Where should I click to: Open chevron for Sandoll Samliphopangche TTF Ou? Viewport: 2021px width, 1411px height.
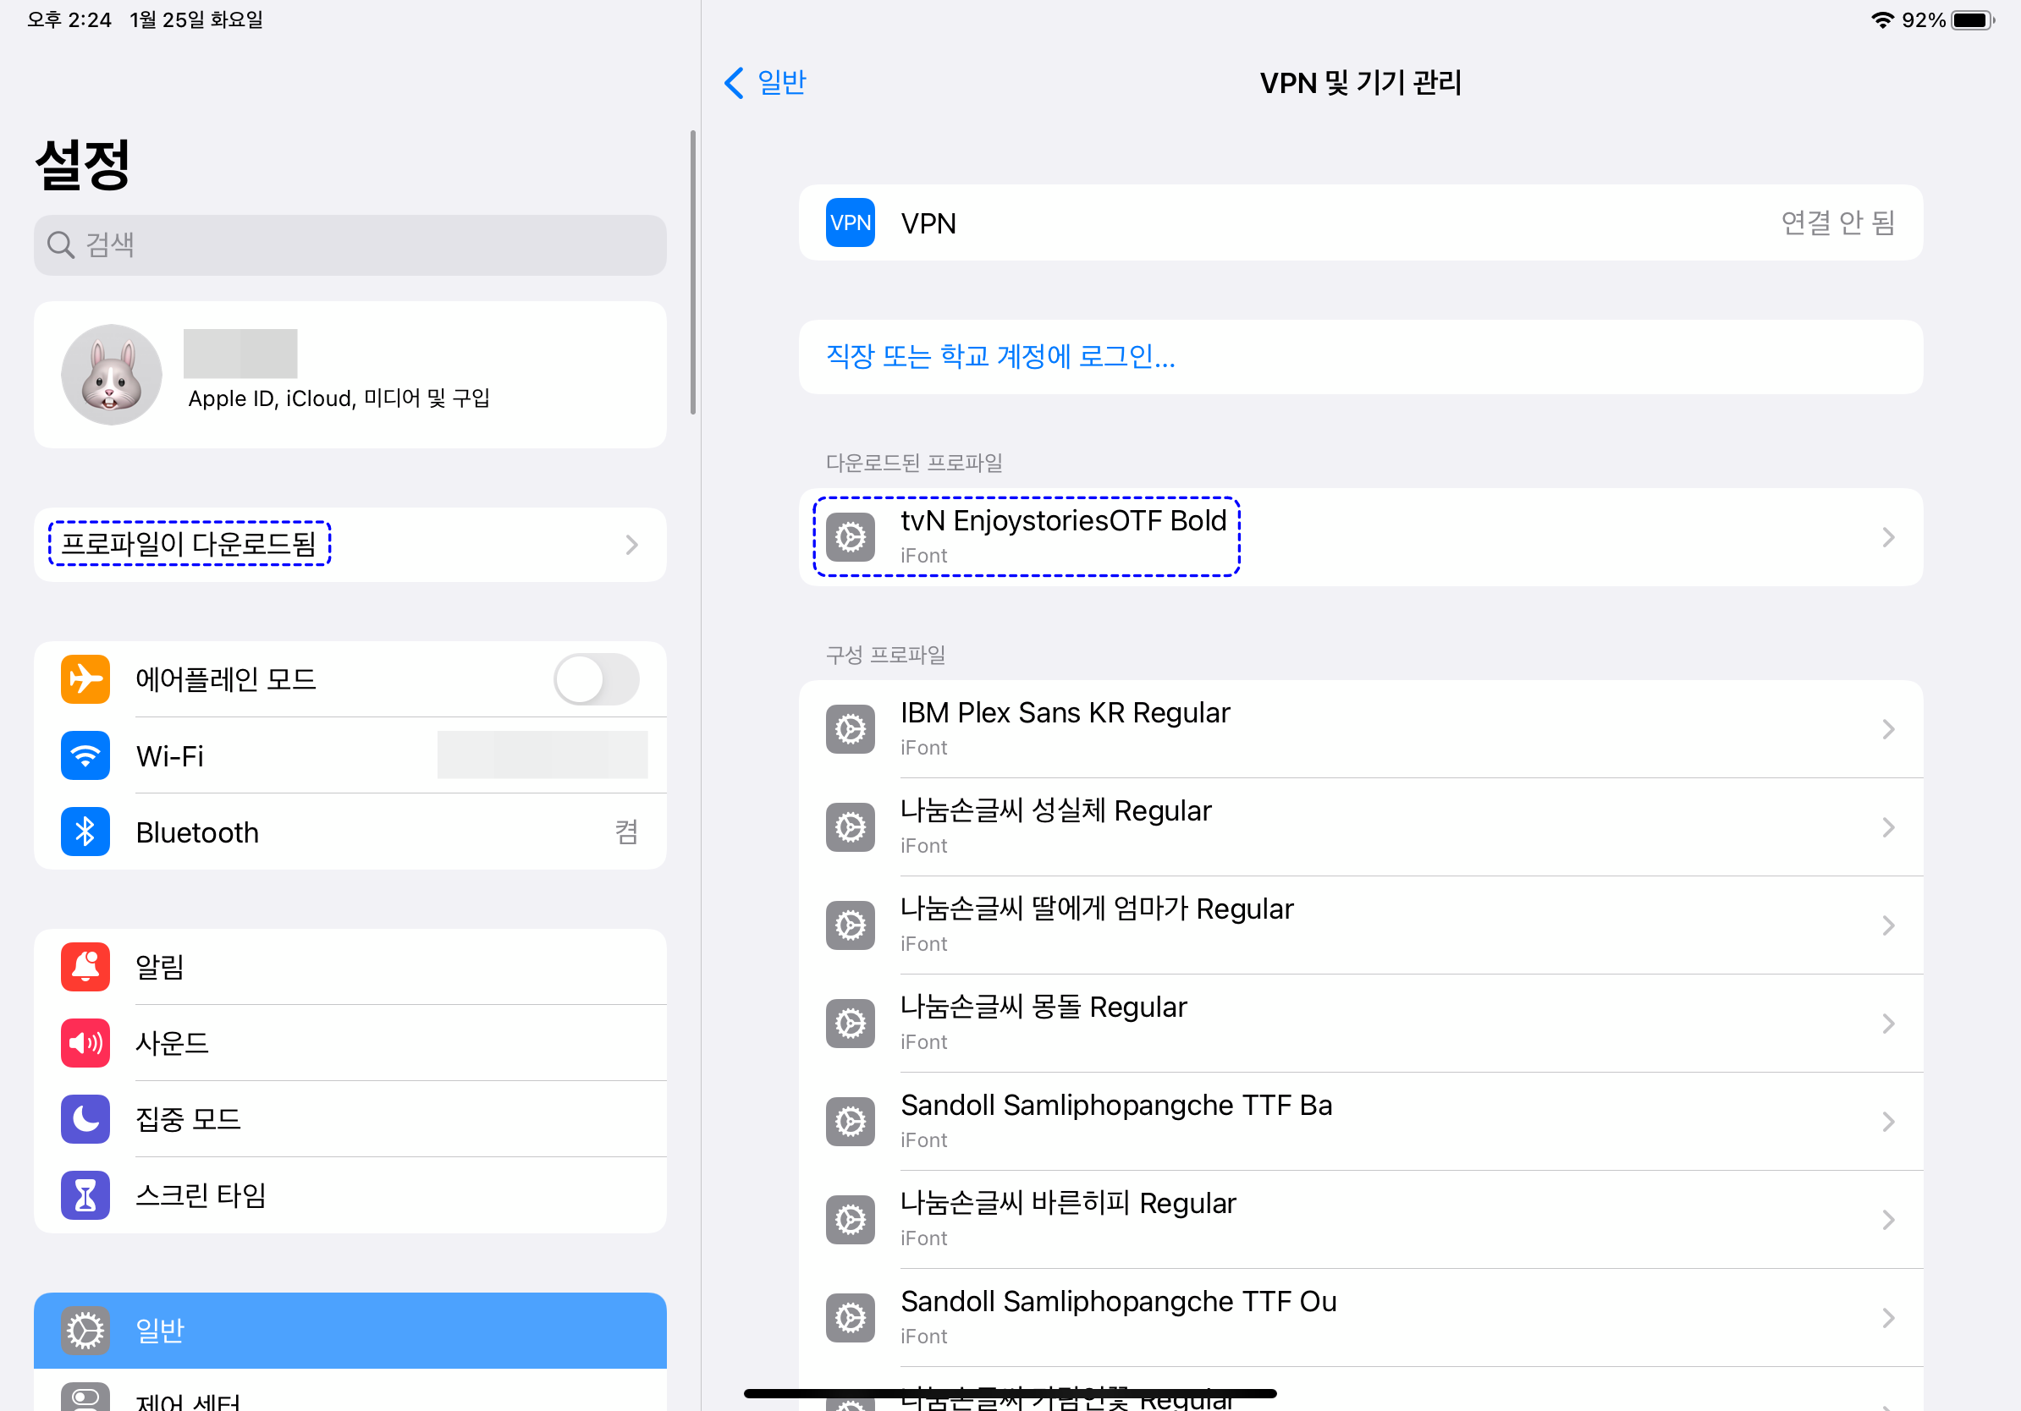point(1888,1318)
